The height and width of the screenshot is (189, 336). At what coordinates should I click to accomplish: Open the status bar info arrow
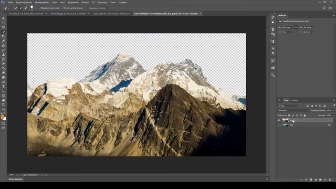[46, 175]
